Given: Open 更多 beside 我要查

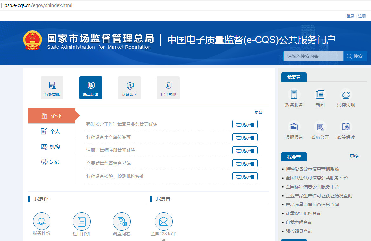Looking at the screenshot, I should (x=354, y=156).
